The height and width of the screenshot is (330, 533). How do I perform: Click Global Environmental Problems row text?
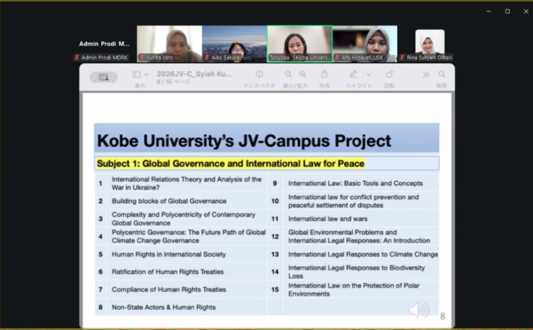coord(359,236)
